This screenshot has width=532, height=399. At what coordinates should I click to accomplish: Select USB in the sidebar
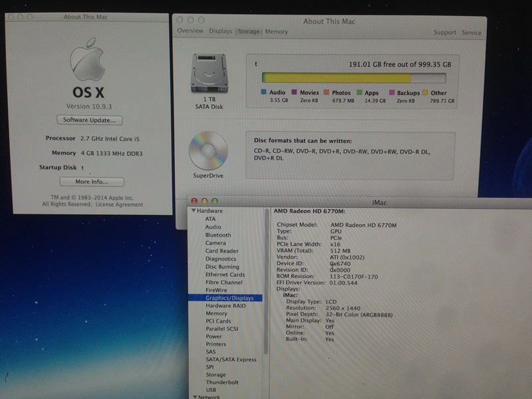click(211, 390)
